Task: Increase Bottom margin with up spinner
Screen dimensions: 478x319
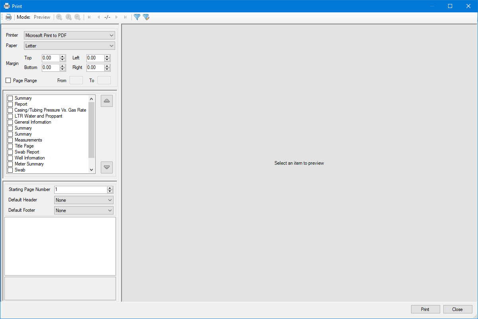Action: click(x=62, y=66)
